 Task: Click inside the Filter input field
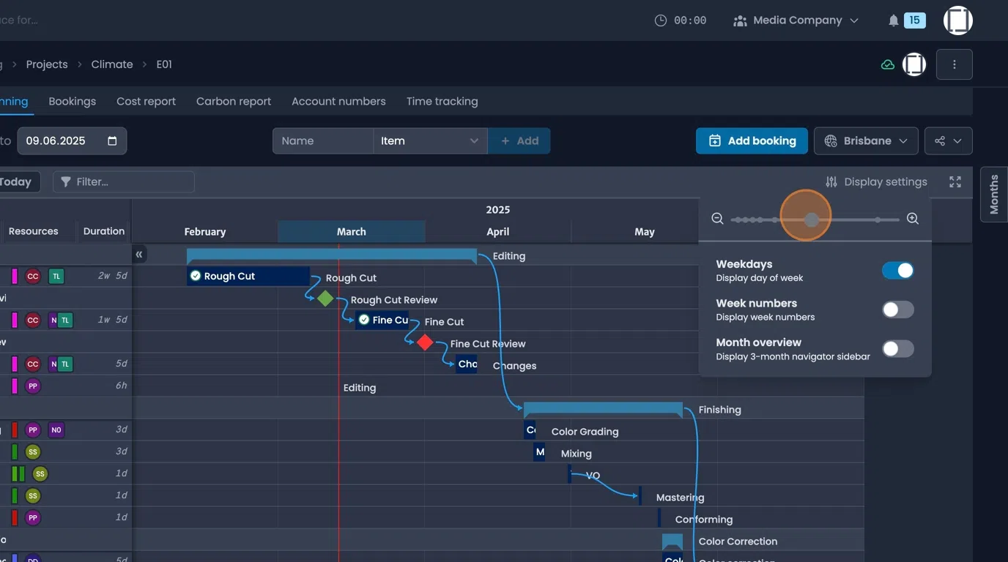(125, 181)
